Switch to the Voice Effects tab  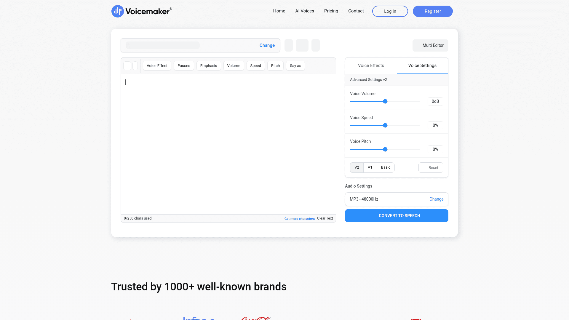click(371, 65)
